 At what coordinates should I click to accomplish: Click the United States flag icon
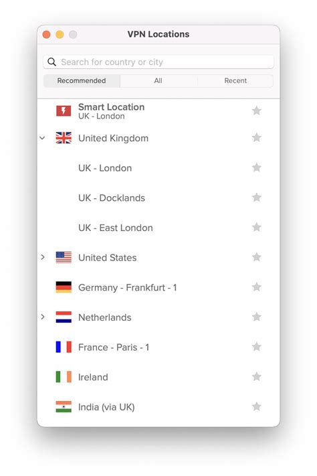tap(64, 258)
